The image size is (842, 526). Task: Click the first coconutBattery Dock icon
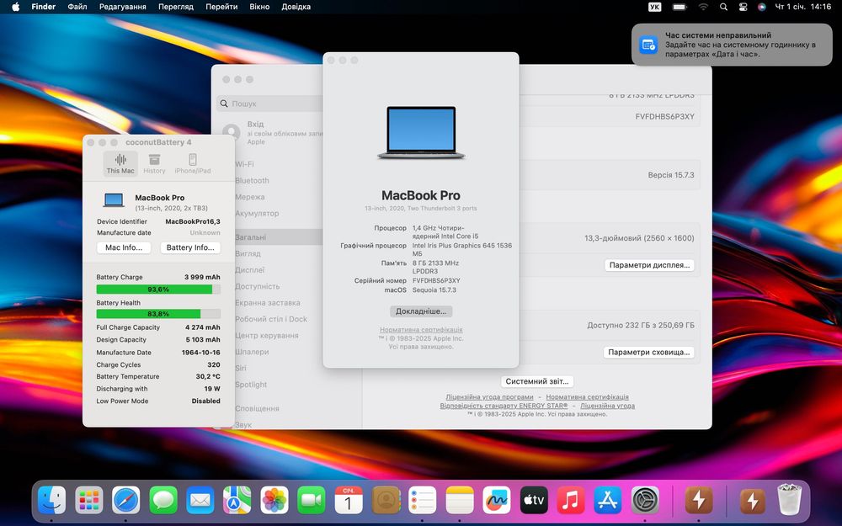tap(699, 500)
